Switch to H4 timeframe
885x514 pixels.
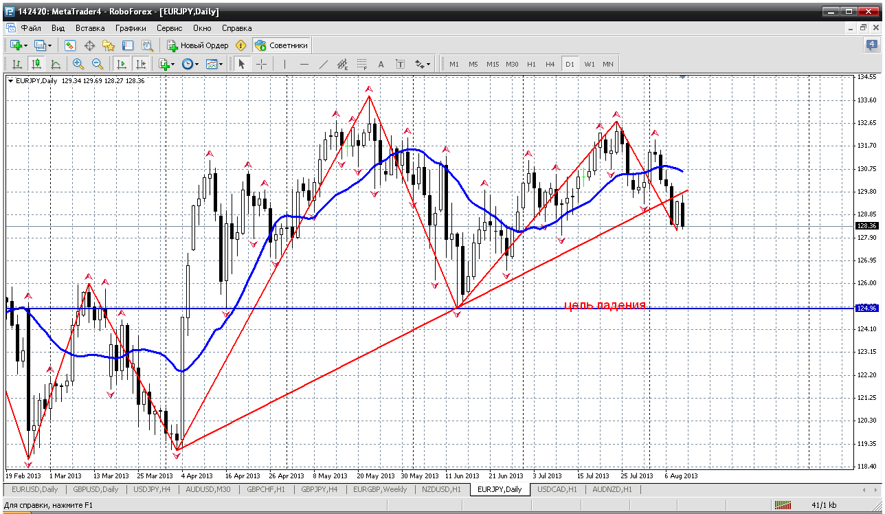click(550, 64)
